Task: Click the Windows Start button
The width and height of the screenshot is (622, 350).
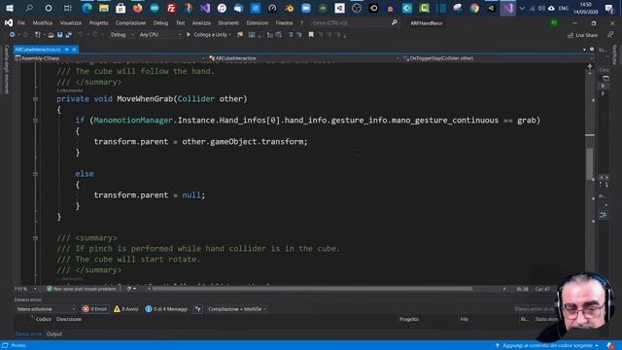Action: click(10, 8)
